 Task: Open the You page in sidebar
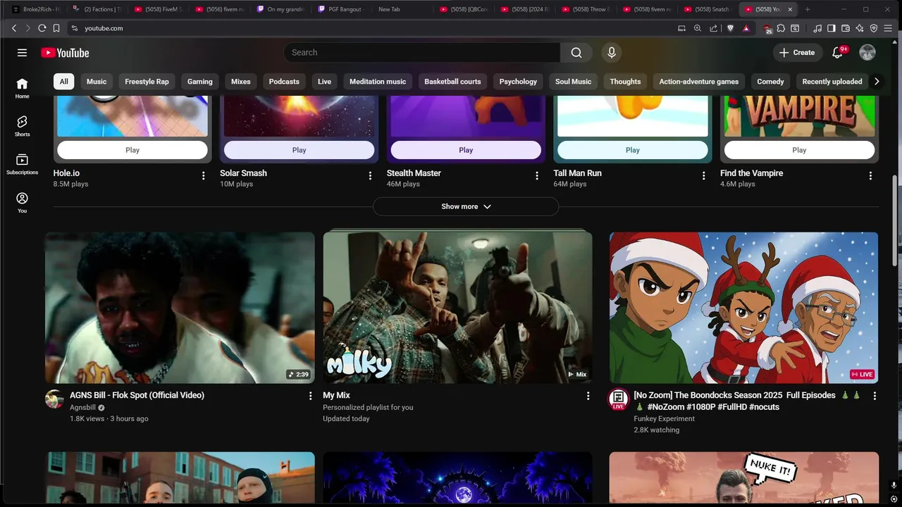click(x=22, y=203)
